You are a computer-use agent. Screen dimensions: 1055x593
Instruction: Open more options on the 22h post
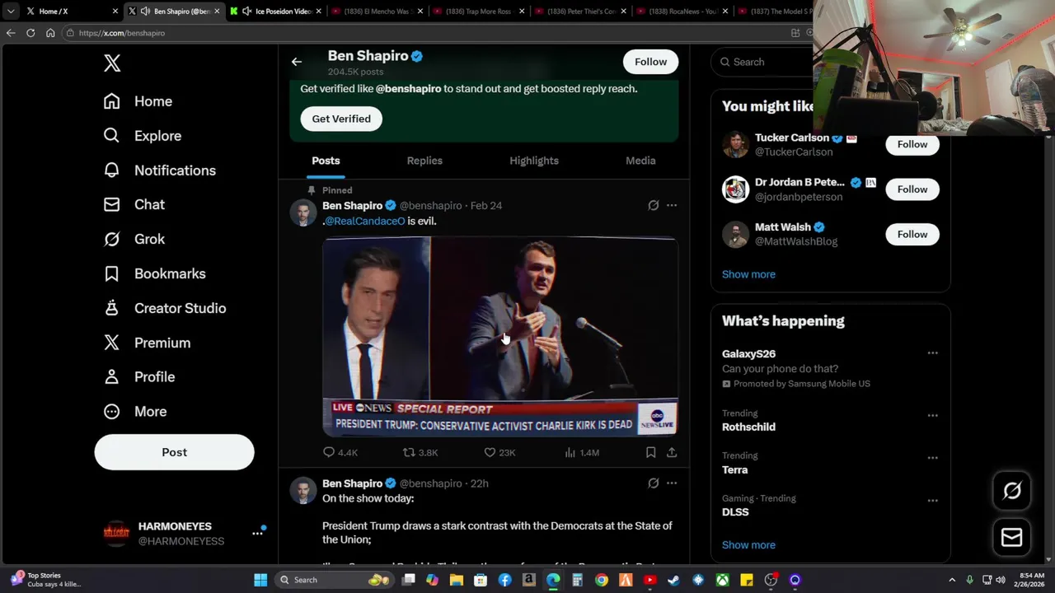pos(672,483)
